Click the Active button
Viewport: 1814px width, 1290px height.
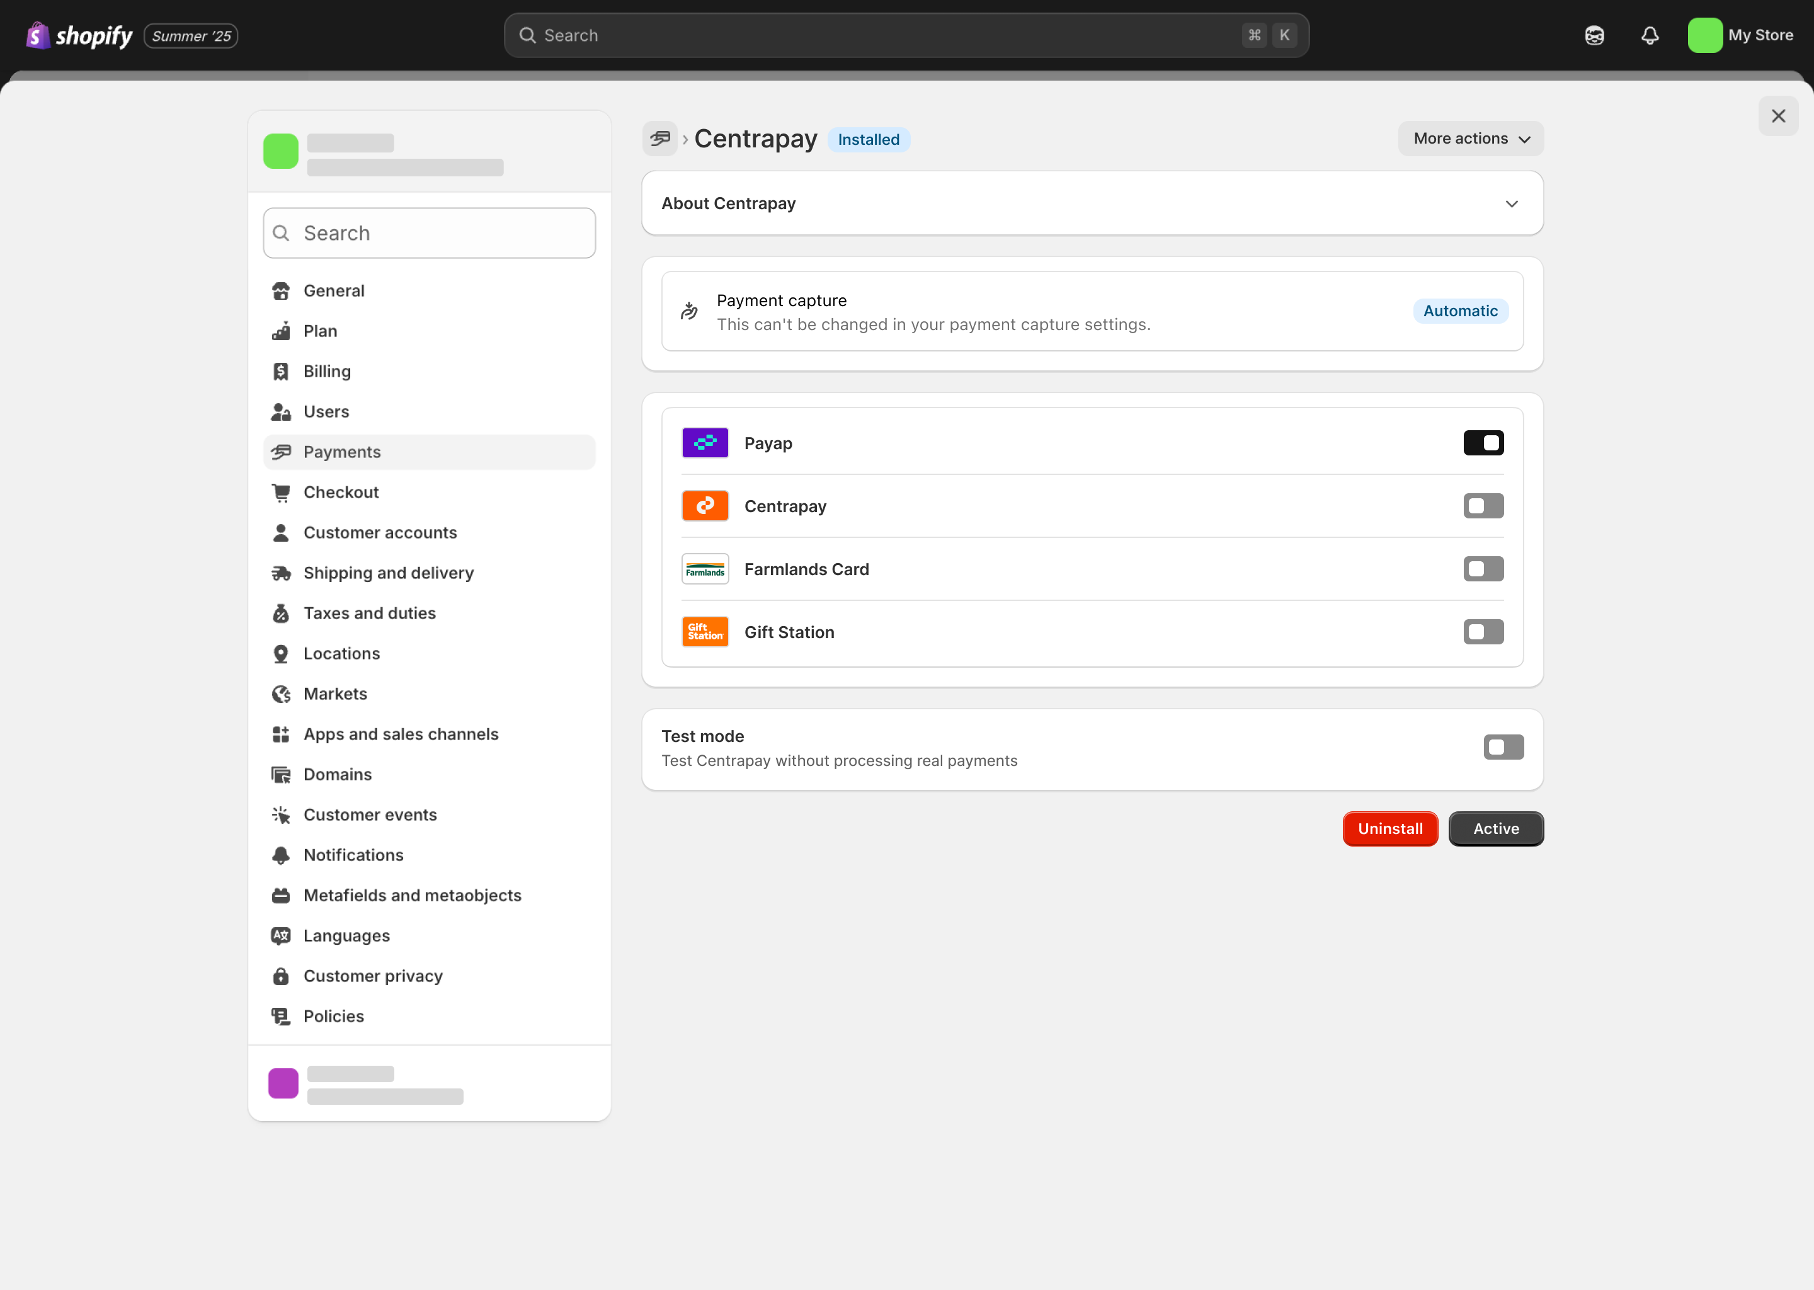tap(1495, 828)
